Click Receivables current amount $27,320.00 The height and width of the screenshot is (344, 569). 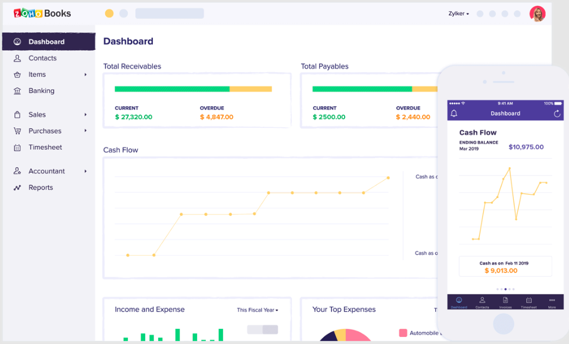[x=134, y=117]
